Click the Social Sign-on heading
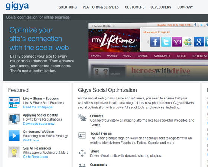This screenshot has height=167, width=208. [x=101, y=134]
